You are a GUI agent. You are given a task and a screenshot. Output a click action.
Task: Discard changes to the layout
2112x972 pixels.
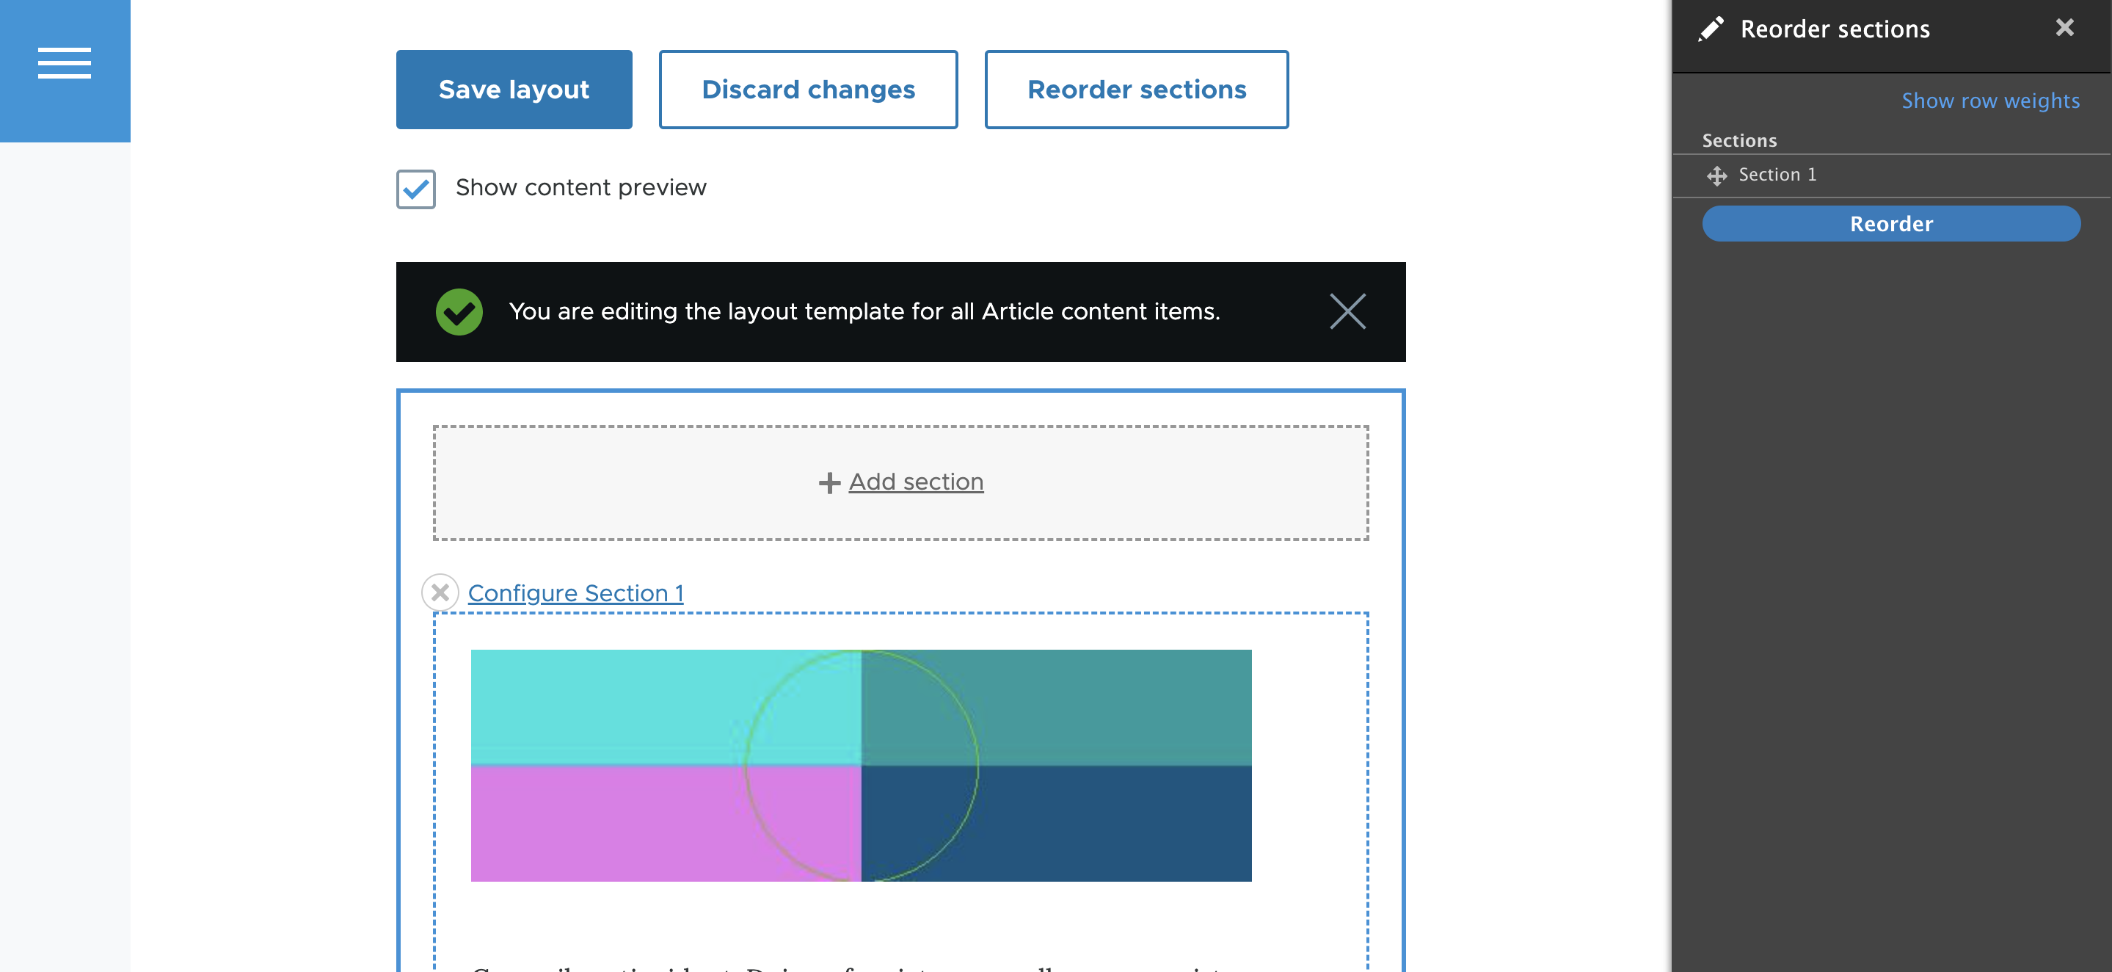[807, 89]
